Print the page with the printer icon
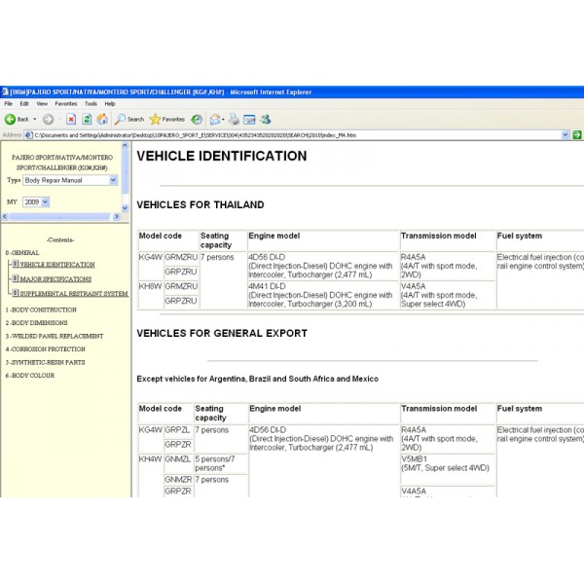 [x=234, y=119]
